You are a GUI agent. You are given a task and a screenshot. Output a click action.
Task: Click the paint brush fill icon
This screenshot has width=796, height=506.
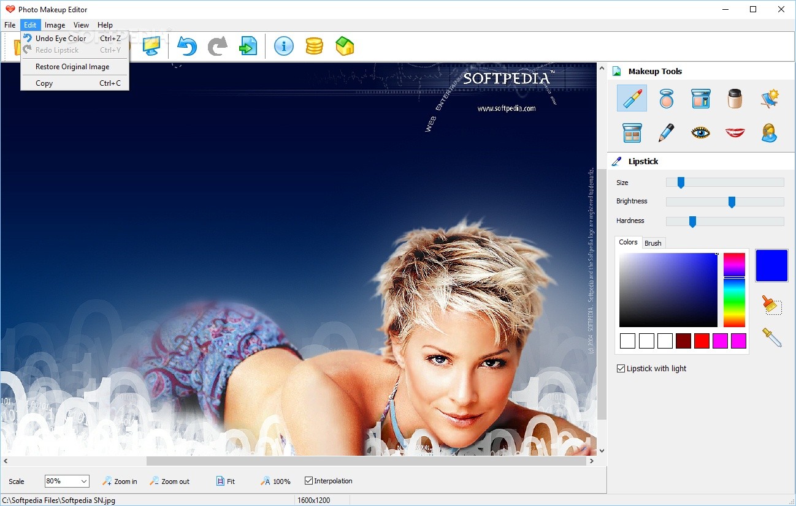771,304
